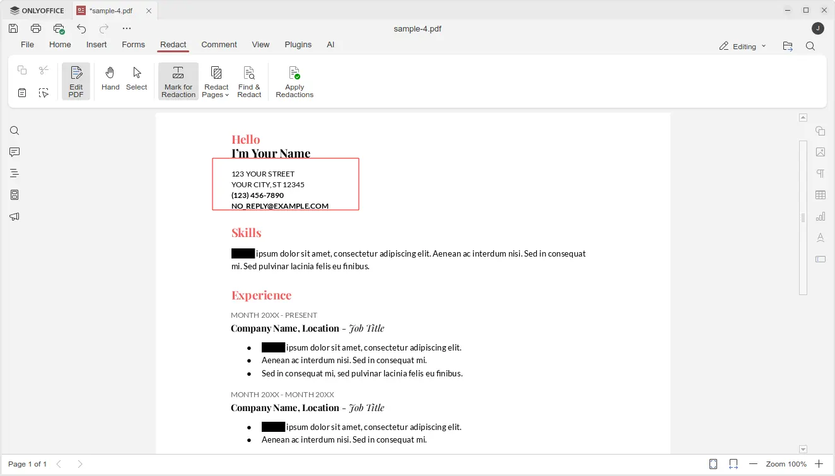This screenshot has width=835, height=476.
Task: Switch to the Comment tab
Action: (219, 45)
